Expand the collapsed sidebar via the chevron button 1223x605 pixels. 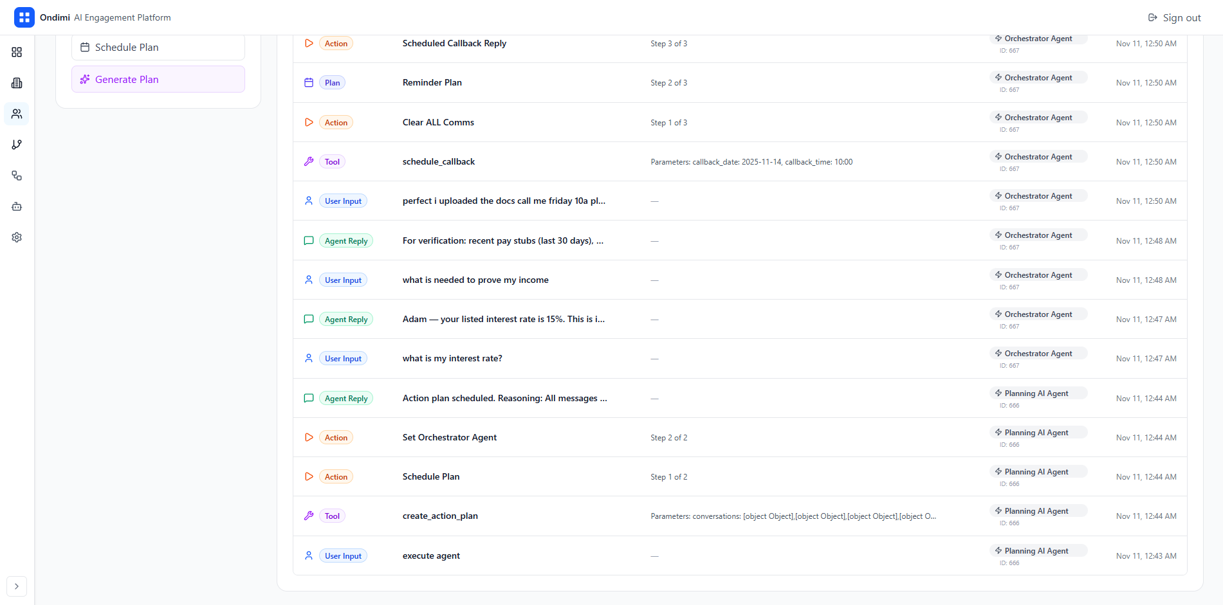click(17, 586)
